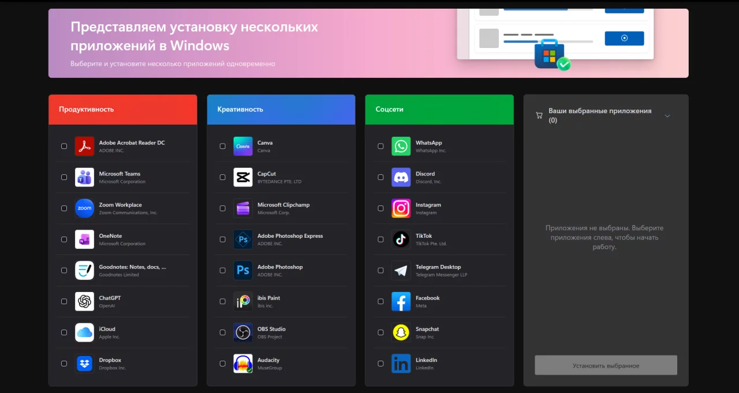Tick the Zoom Workplace checkbox

pyautogui.click(x=64, y=208)
